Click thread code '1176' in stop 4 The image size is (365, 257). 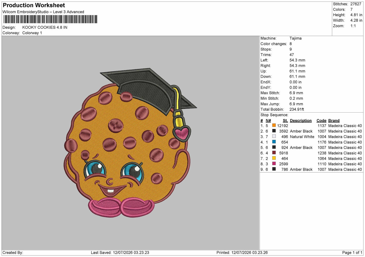click(322, 142)
